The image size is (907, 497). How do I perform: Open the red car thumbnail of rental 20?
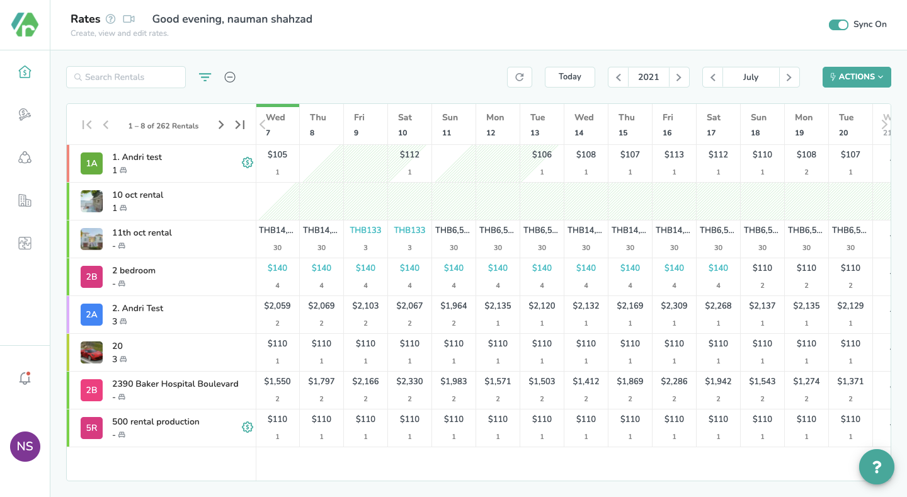coord(91,352)
